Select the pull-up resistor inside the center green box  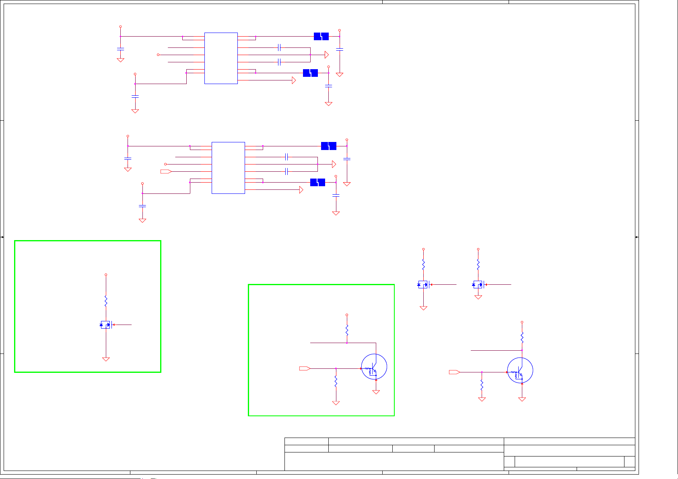click(347, 330)
